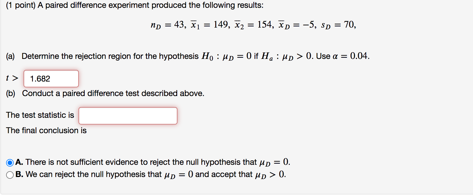Select radio button B to reject null hypothesis

(9, 174)
